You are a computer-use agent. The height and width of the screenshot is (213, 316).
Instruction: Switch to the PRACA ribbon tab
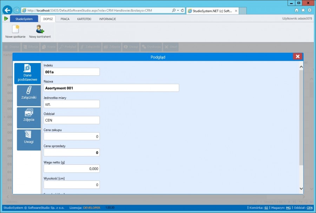coord(65,19)
